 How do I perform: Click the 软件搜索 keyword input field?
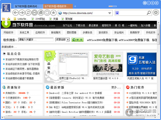36,40
